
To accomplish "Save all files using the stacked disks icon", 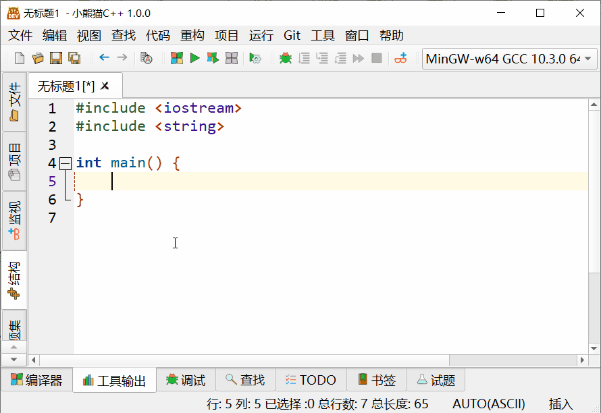I will pos(74,59).
